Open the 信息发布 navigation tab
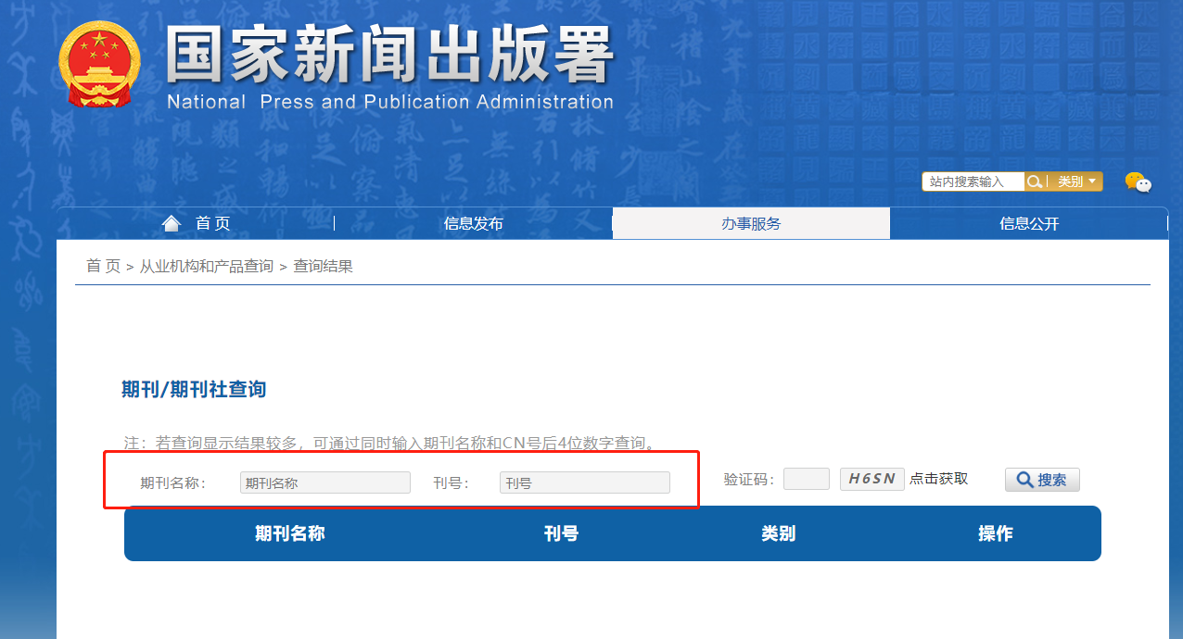Image resolution: width=1183 pixels, height=639 pixels. coord(473,223)
